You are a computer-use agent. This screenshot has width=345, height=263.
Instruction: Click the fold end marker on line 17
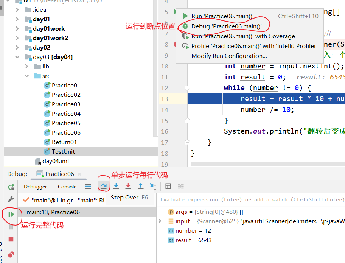(x=188, y=142)
